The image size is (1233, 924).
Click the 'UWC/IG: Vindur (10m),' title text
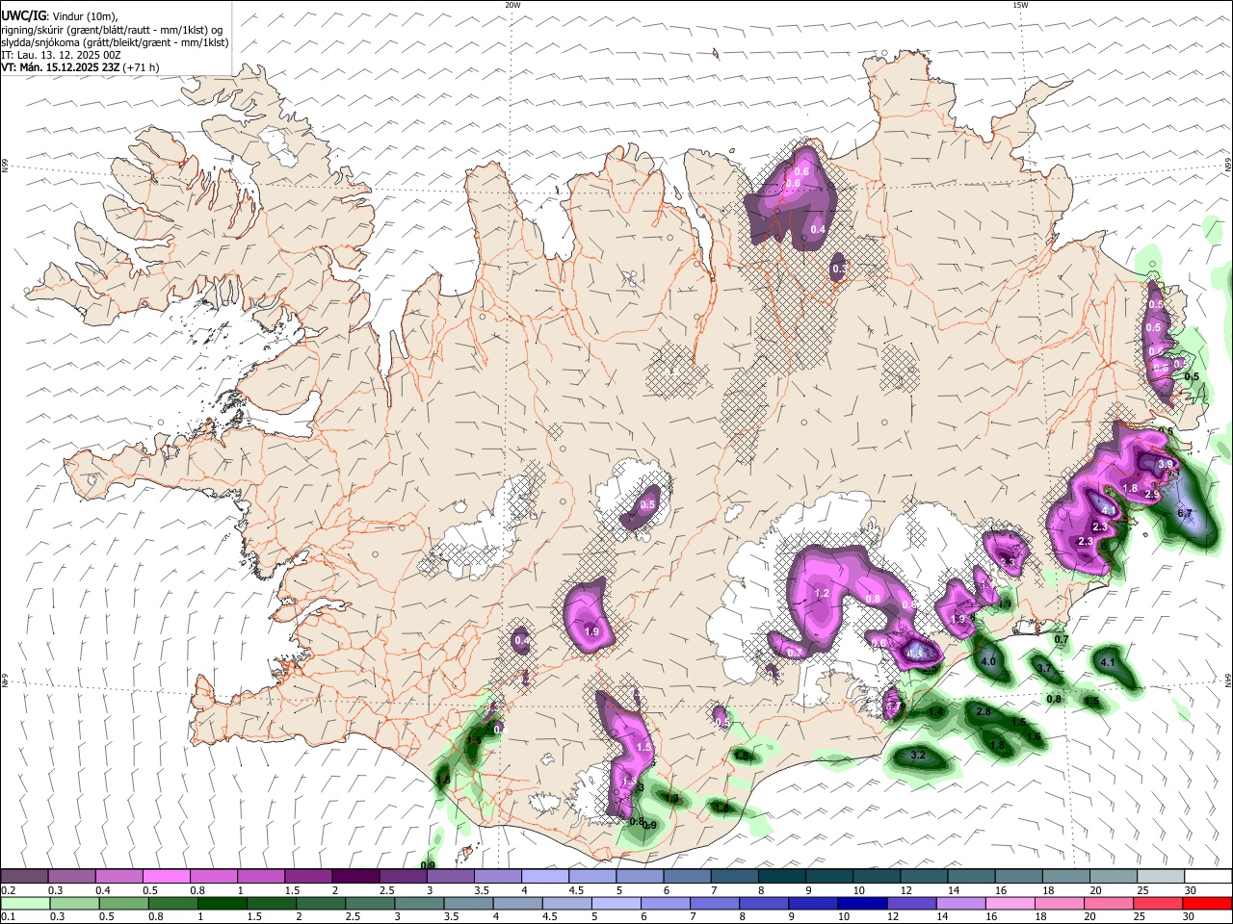pyautogui.click(x=60, y=16)
